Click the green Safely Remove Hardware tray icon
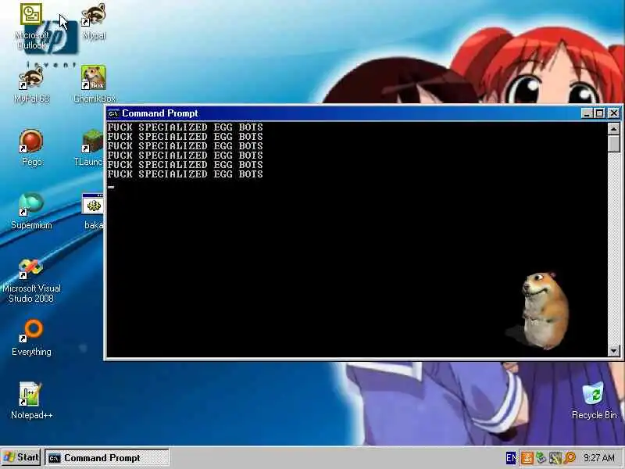 pyautogui.click(x=541, y=458)
